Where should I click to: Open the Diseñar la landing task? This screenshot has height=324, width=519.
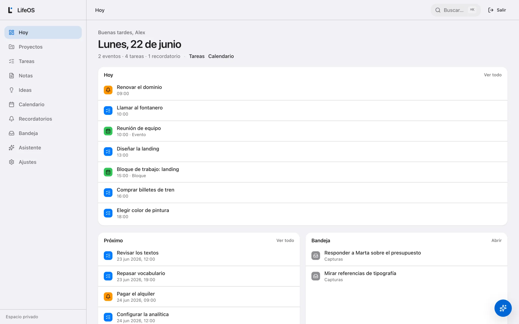303,152
